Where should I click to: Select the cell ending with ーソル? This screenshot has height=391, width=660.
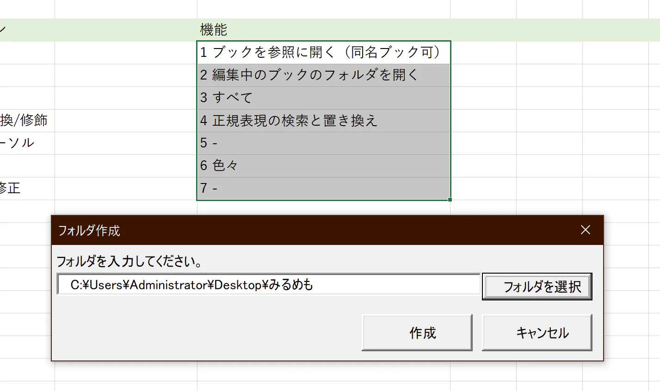[27, 143]
